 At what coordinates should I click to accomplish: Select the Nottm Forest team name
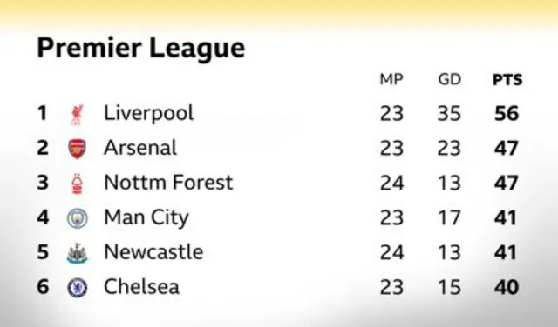pos(168,183)
